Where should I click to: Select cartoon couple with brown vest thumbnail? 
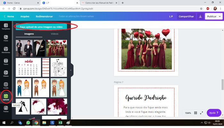click(41, 88)
